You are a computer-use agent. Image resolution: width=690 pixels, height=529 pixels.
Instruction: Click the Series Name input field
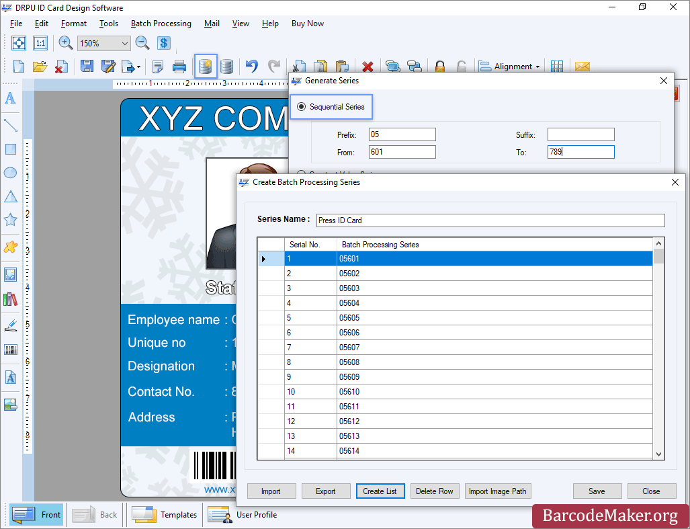click(490, 220)
